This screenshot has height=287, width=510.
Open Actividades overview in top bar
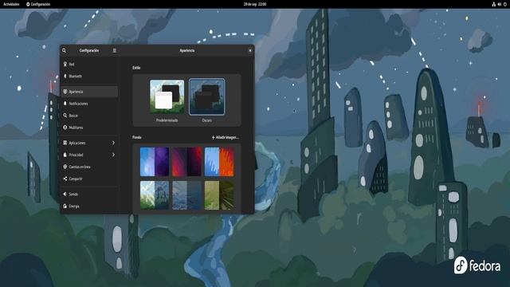[x=11, y=4]
